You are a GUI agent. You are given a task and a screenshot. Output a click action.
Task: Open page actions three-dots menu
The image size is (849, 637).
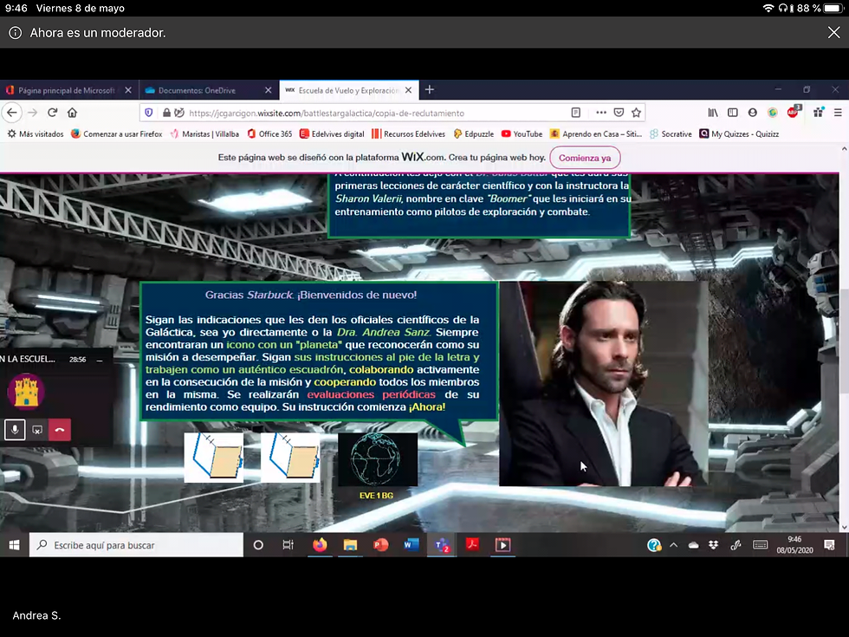[x=601, y=113]
